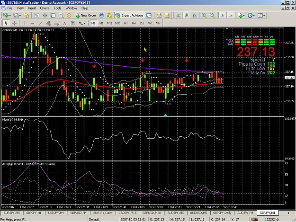Click the icon with two user figures
The width and height of the screenshot is (296, 222).
tap(109, 15)
